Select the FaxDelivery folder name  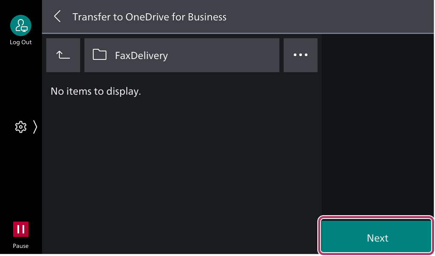click(141, 56)
